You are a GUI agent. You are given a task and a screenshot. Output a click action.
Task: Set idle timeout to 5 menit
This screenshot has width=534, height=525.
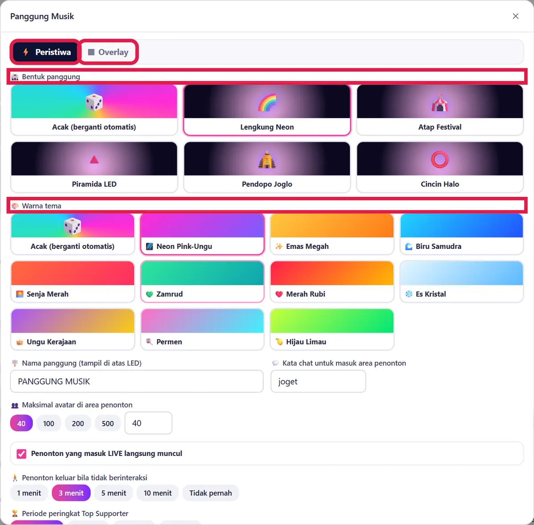click(113, 493)
